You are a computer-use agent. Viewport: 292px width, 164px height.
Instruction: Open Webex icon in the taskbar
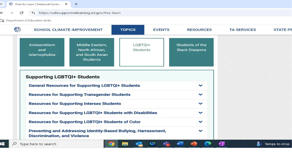pos(153,144)
